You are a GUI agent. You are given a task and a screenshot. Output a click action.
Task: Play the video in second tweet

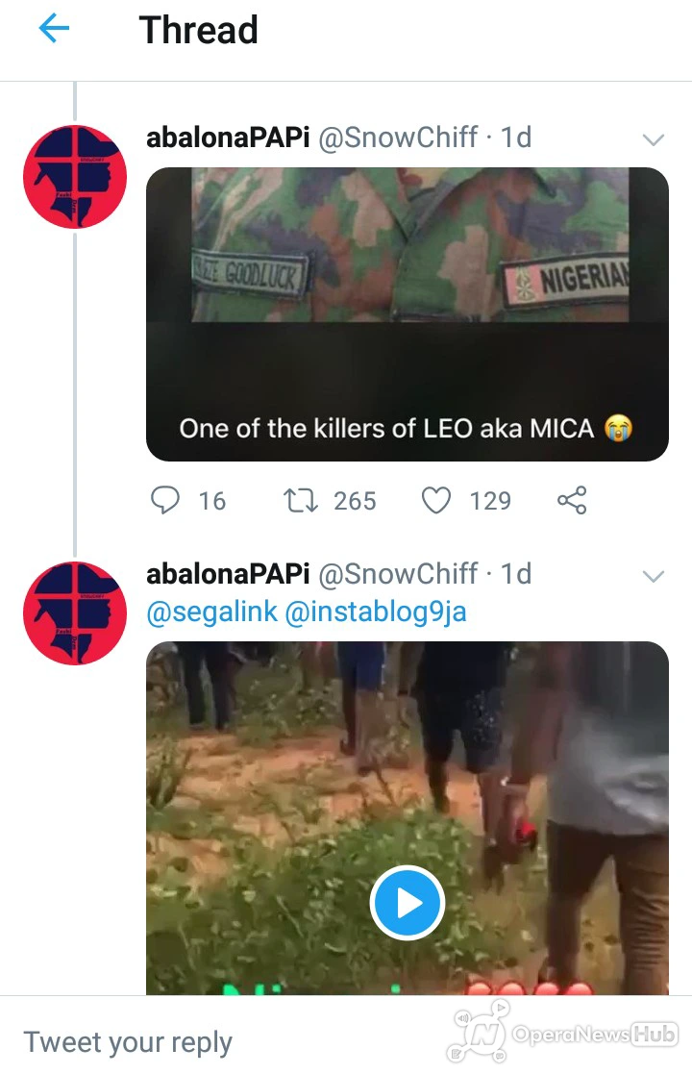click(408, 903)
